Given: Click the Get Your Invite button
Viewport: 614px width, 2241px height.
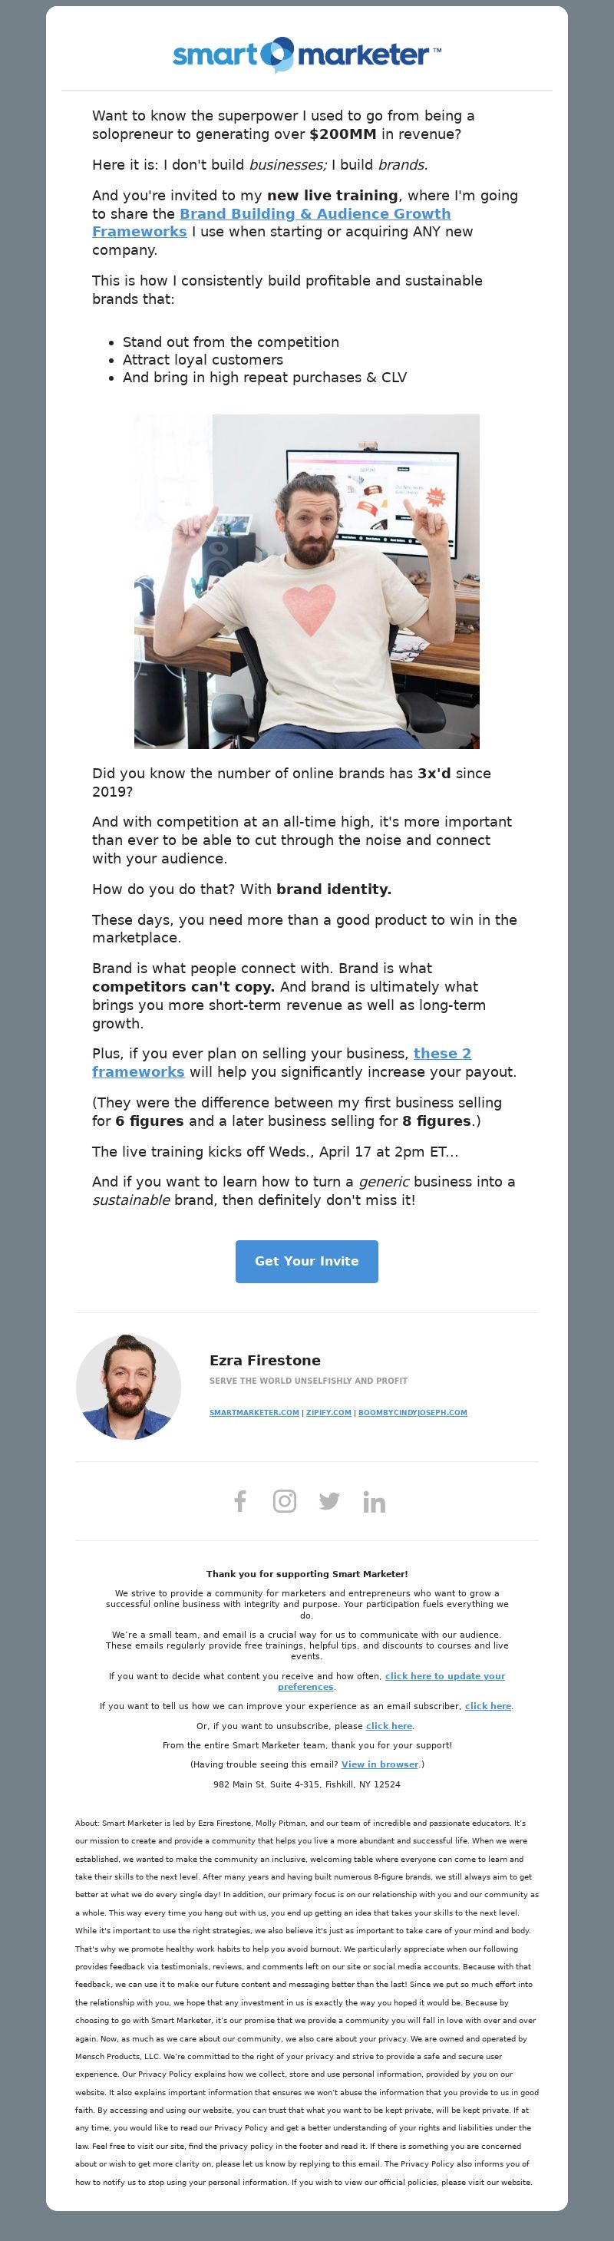Looking at the screenshot, I should tap(307, 1260).
